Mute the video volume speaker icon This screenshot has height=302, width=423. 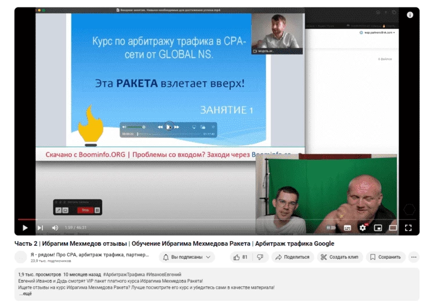click(x=55, y=228)
